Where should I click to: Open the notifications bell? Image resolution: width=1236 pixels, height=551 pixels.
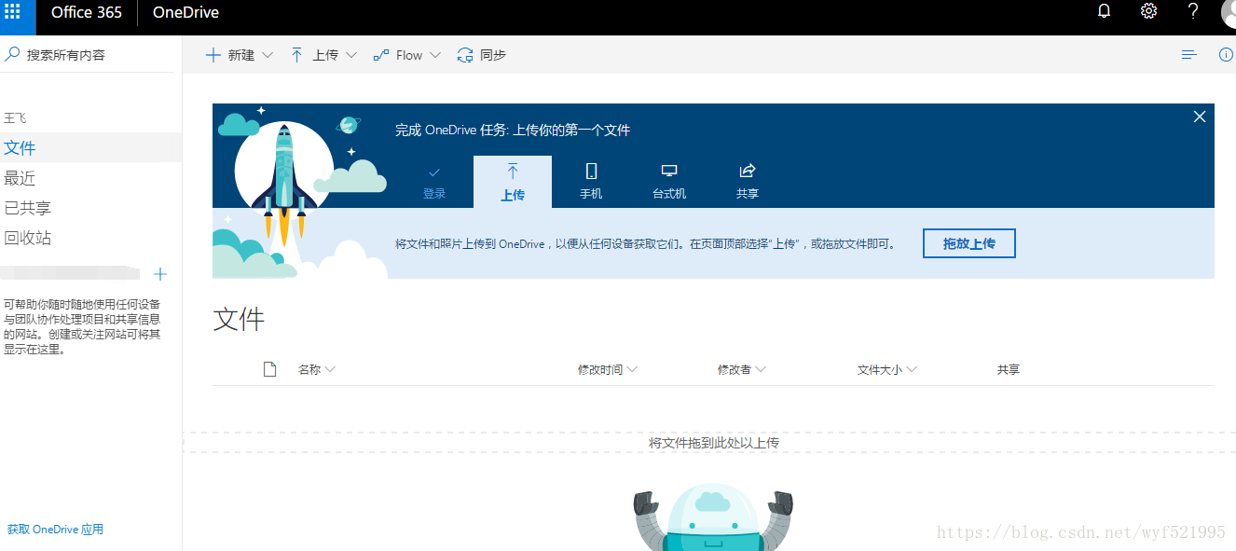1105,11
